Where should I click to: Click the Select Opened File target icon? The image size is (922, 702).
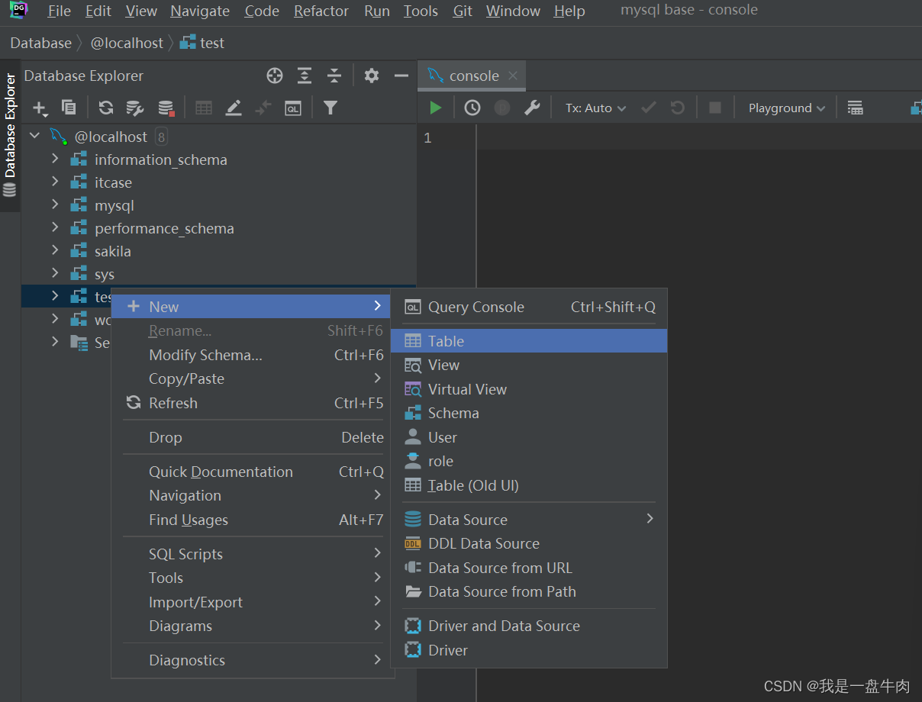275,76
